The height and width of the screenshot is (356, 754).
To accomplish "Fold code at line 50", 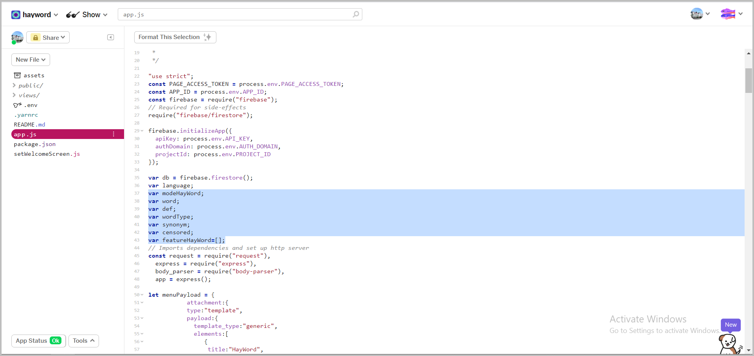I will (142, 295).
